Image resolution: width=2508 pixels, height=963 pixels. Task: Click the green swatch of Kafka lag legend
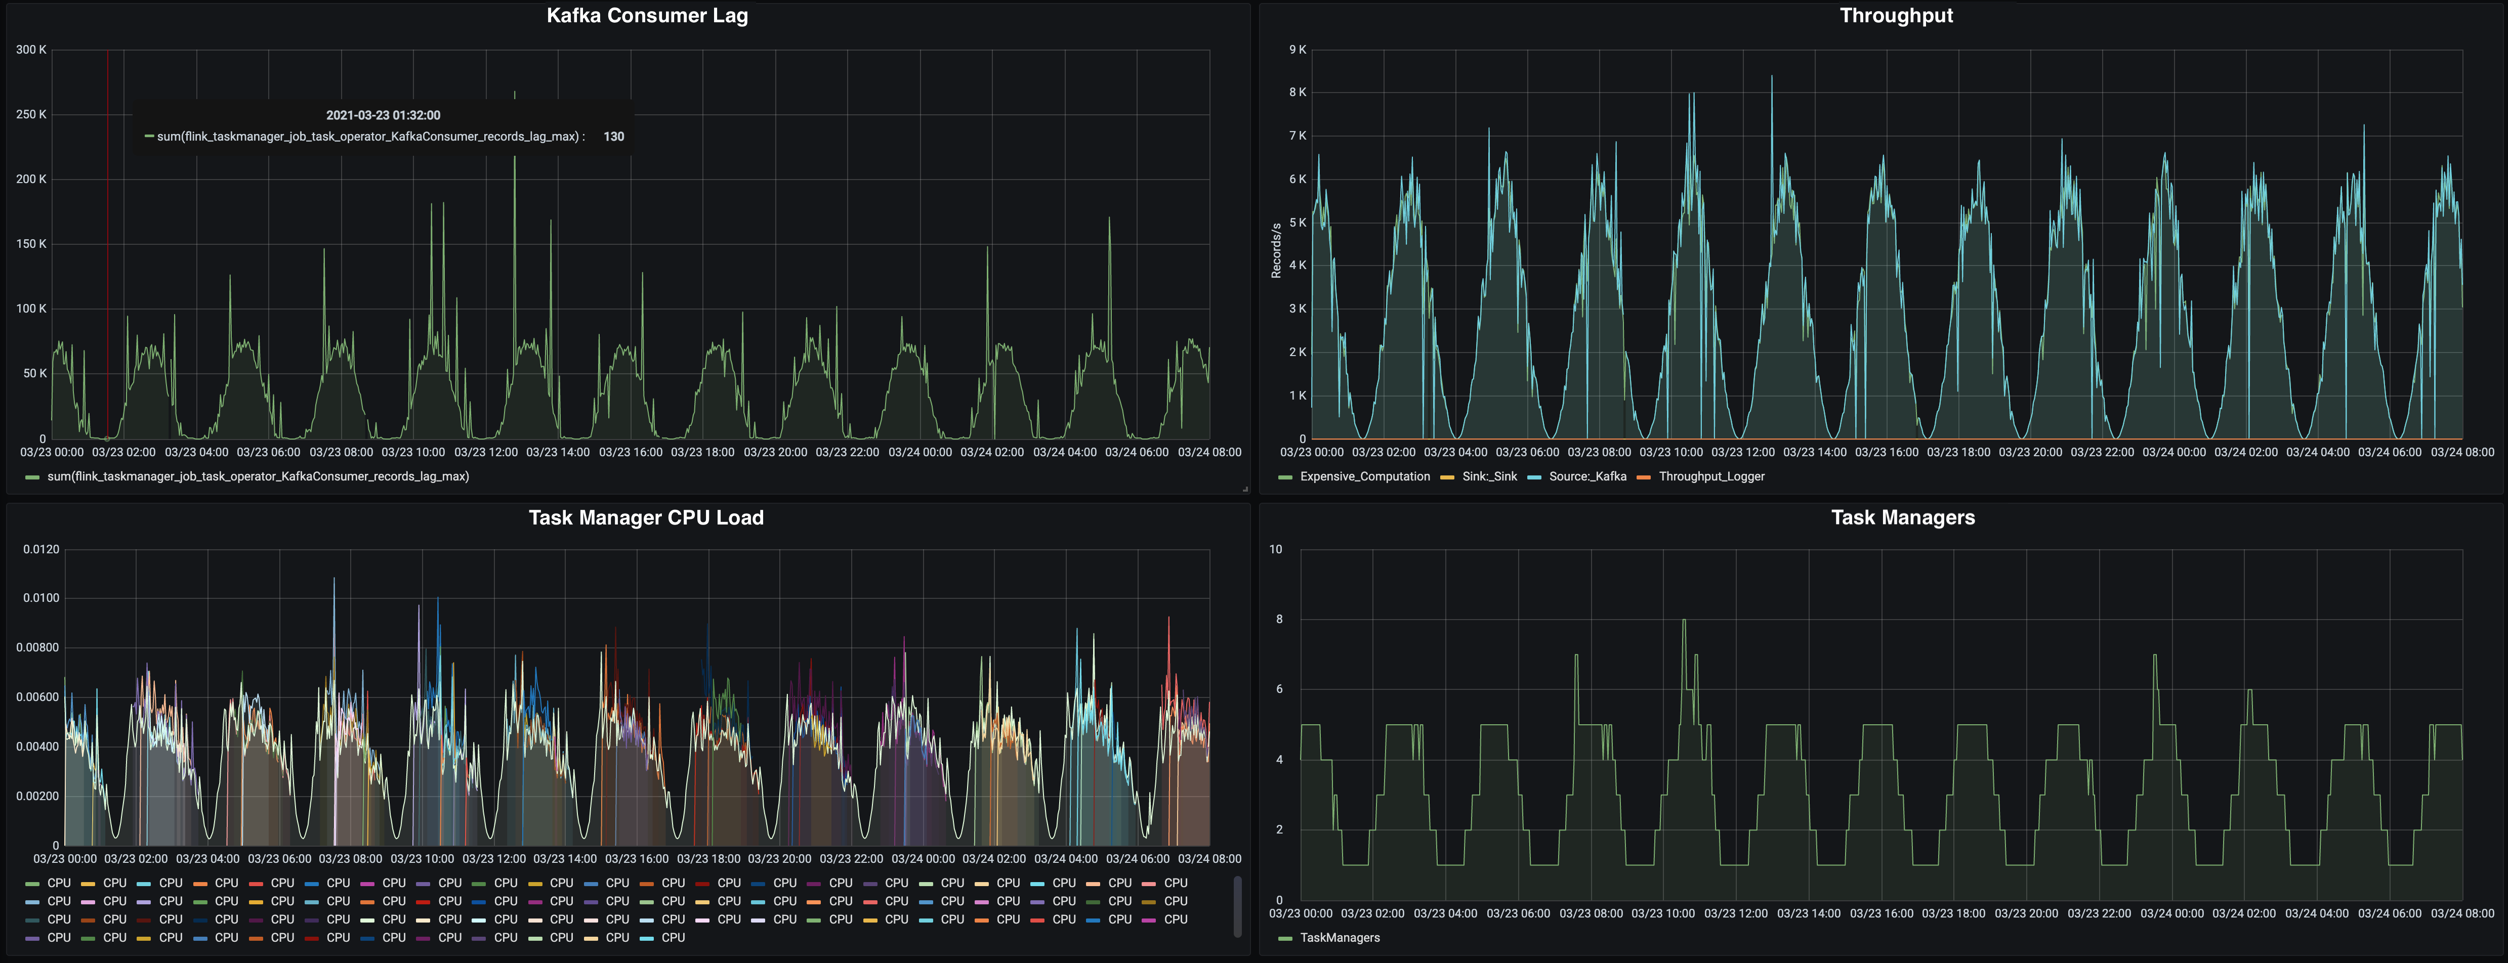tap(32, 477)
